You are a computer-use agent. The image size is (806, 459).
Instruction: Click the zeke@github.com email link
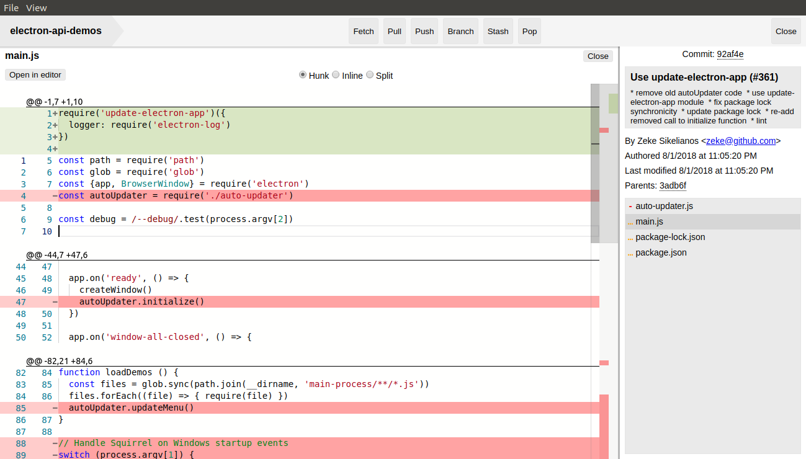click(741, 141)
